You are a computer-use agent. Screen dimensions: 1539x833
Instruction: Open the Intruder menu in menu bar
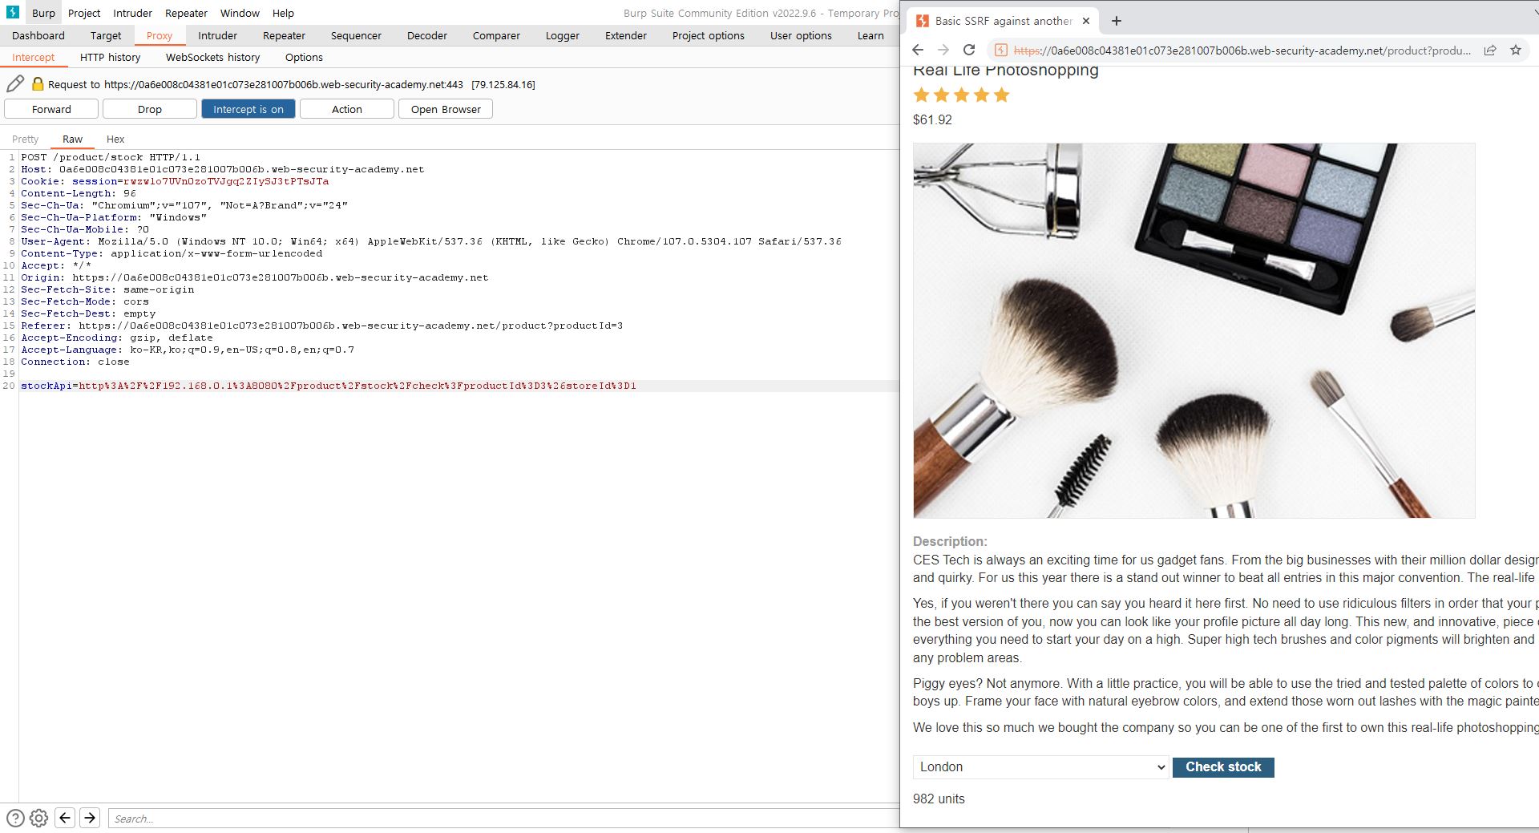tap(133, 13)
